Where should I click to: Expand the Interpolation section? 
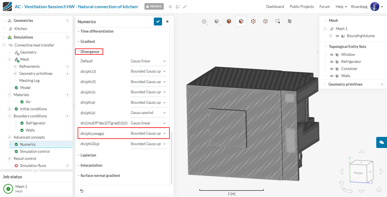[x=90, y=165]
